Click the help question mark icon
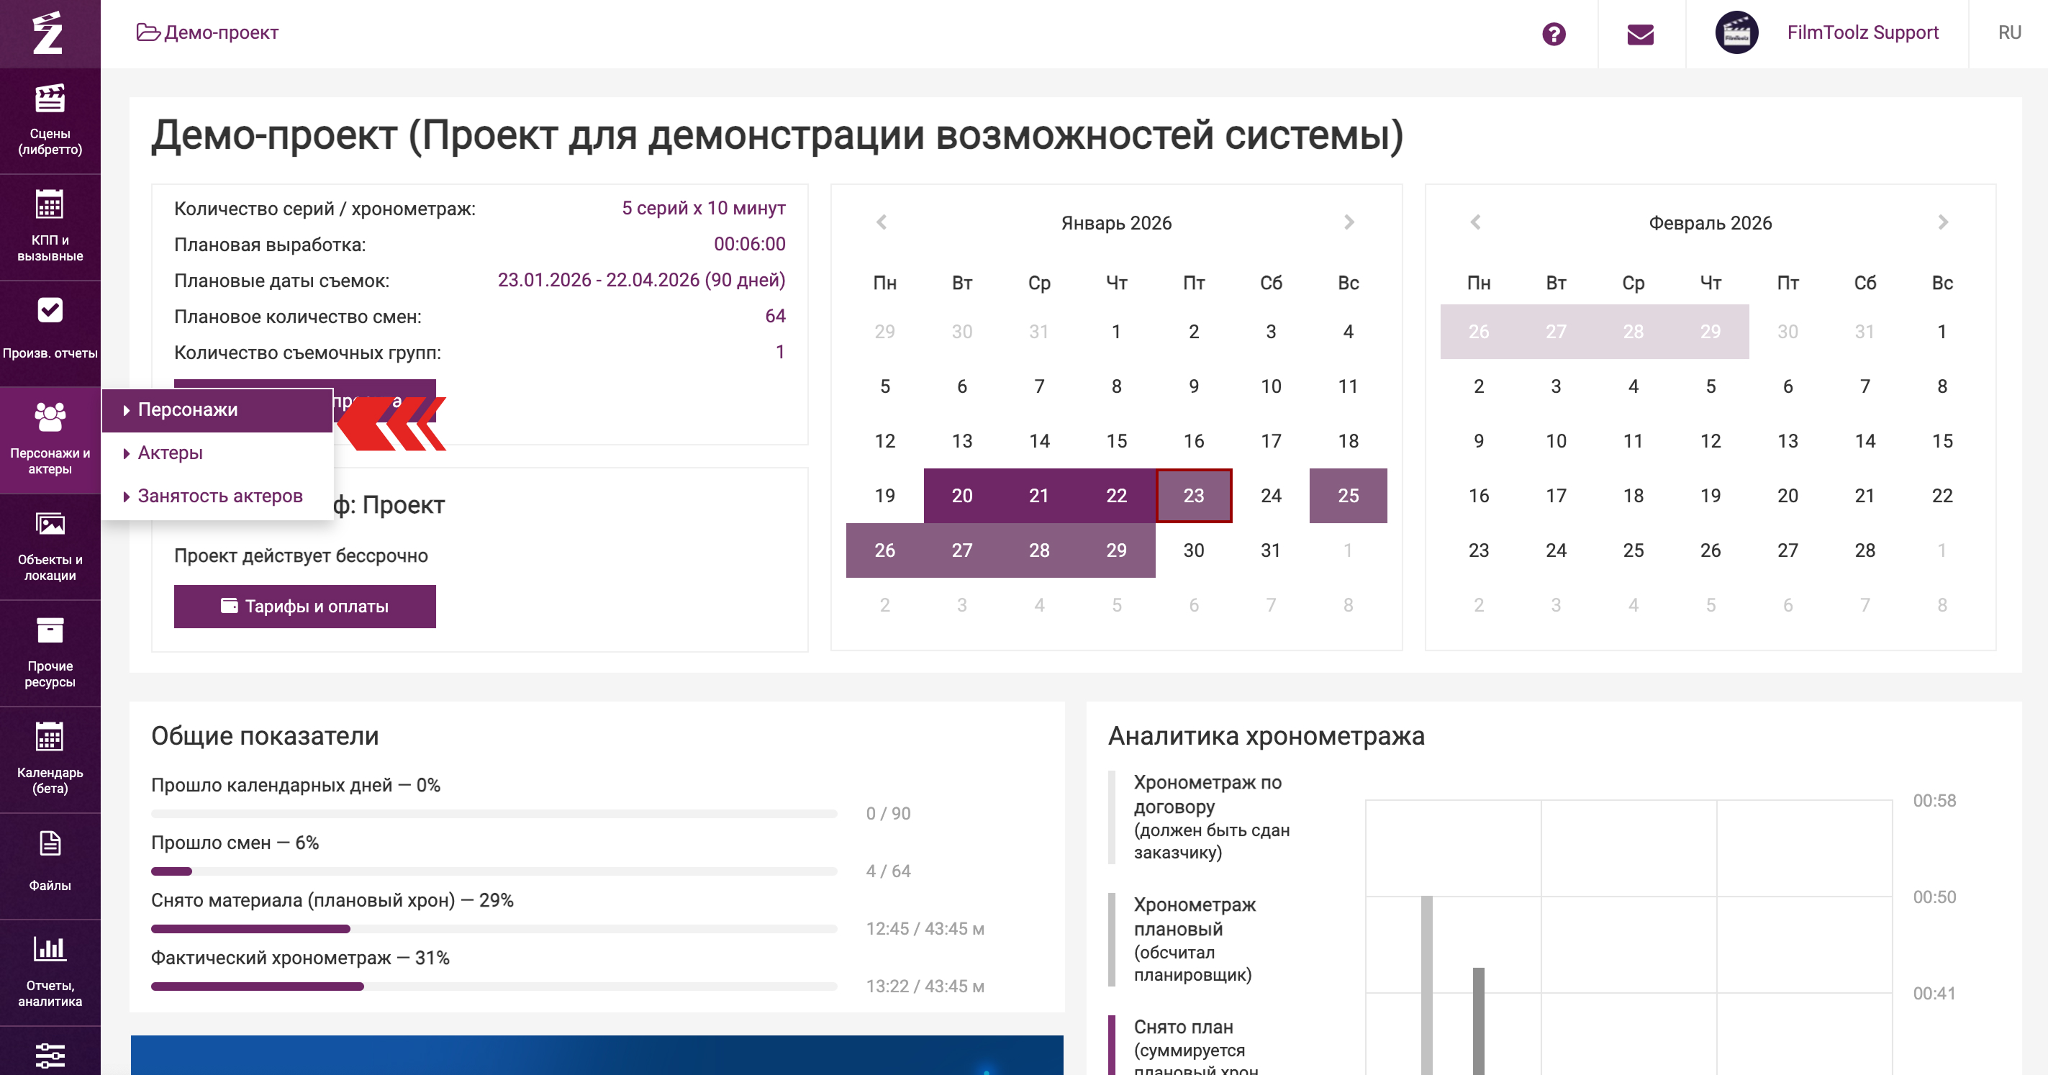 1554,33
